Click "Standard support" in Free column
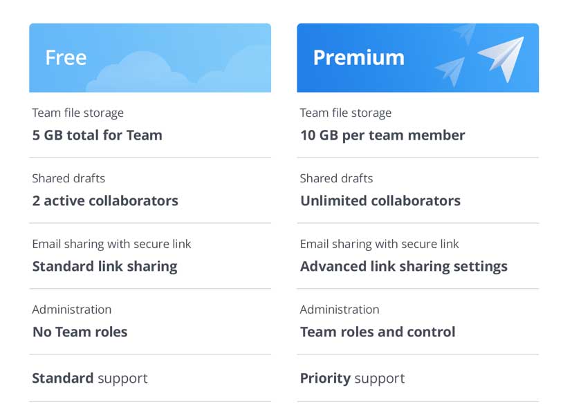The width and height of the screenshot is (563, 418). [90, 379]
